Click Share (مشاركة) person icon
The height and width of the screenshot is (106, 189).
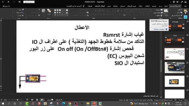[x=9, y=6]
